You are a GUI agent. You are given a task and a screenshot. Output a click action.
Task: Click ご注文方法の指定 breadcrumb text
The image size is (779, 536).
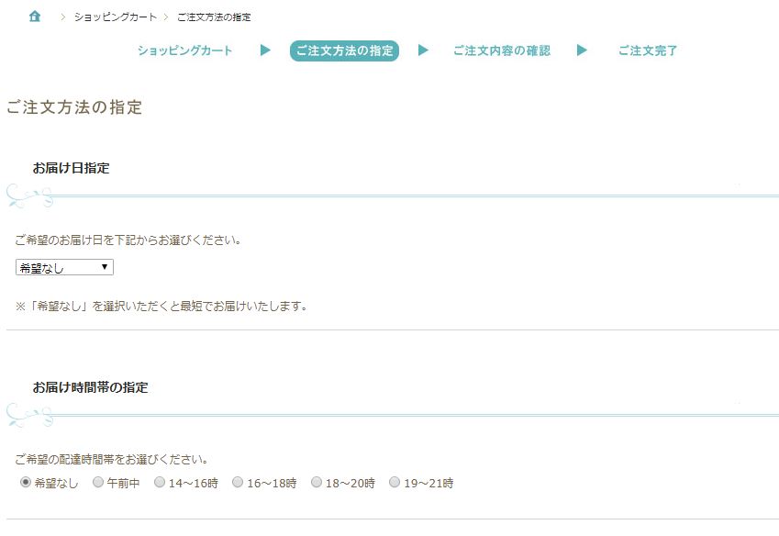[x=214, y=17]
